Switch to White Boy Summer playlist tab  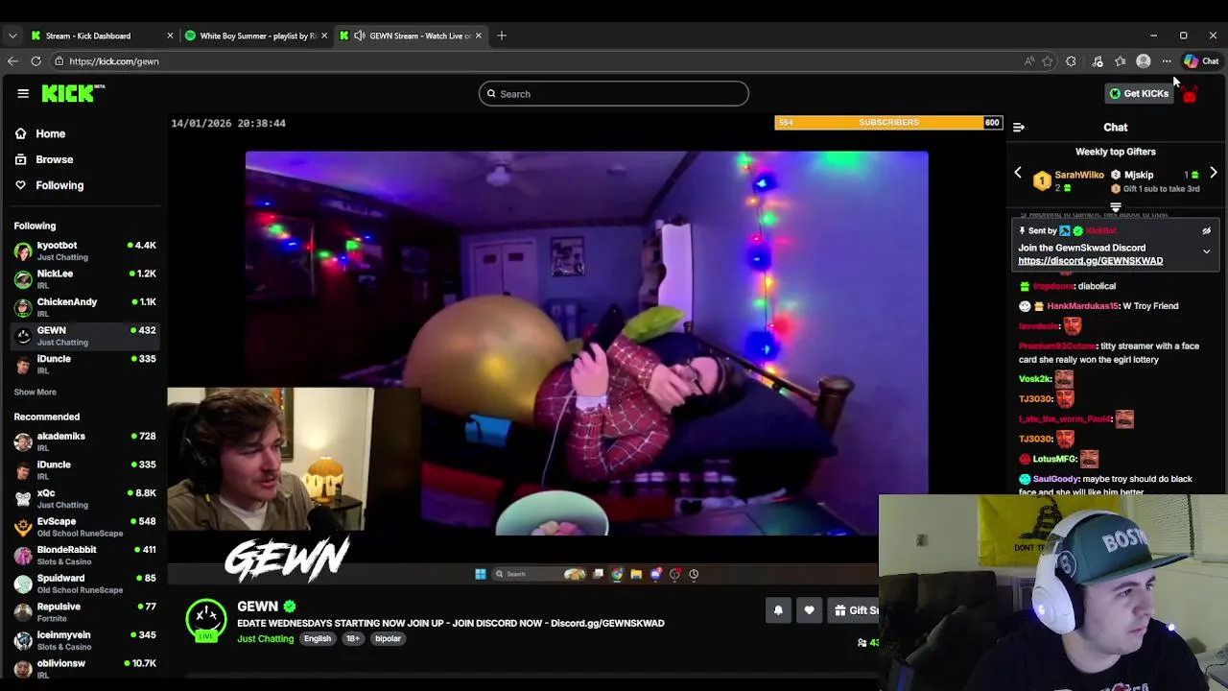point(255,36)
